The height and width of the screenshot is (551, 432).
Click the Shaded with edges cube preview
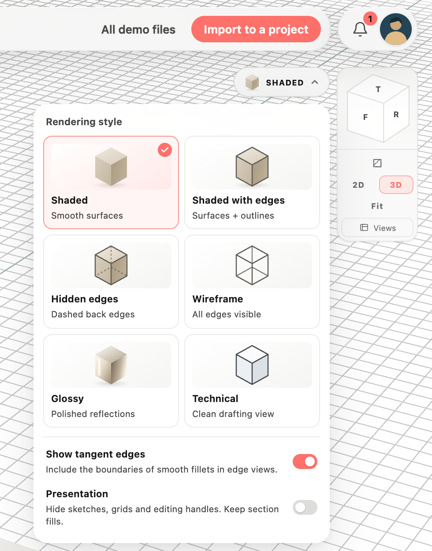click(x=252, y=167)
